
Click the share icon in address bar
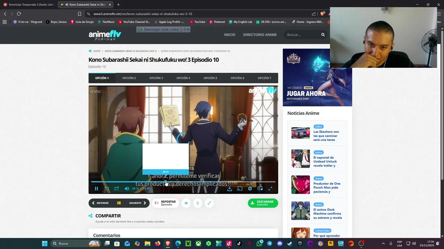(314, 14)
